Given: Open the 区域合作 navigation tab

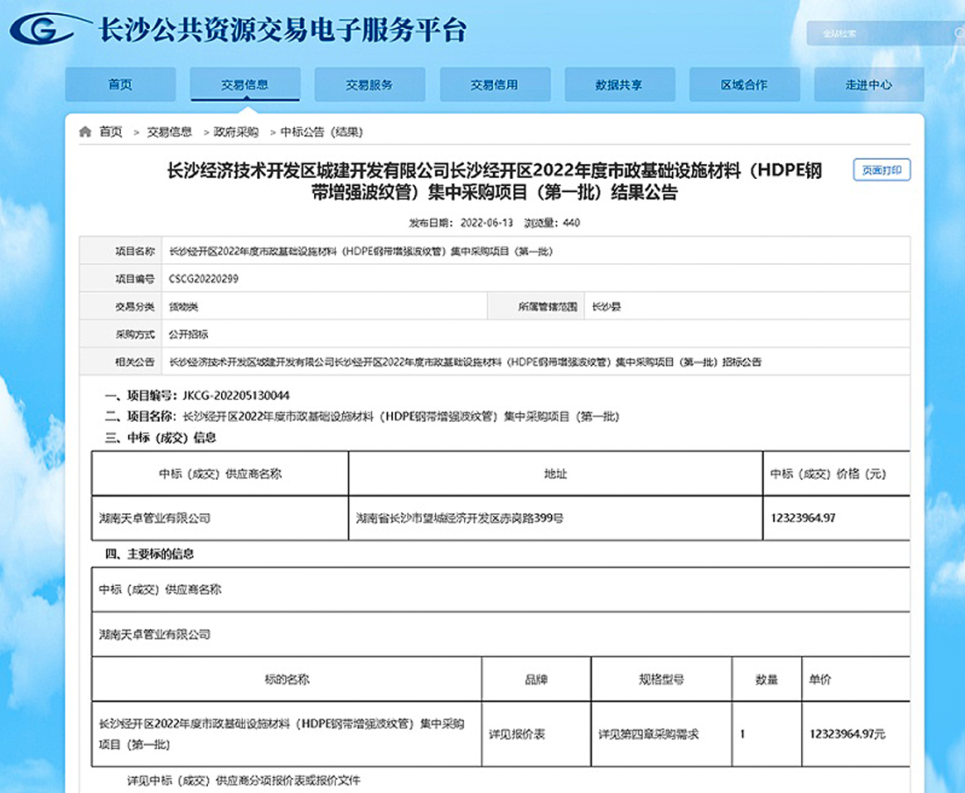Looking at the screenshot, I should (743, 85).
